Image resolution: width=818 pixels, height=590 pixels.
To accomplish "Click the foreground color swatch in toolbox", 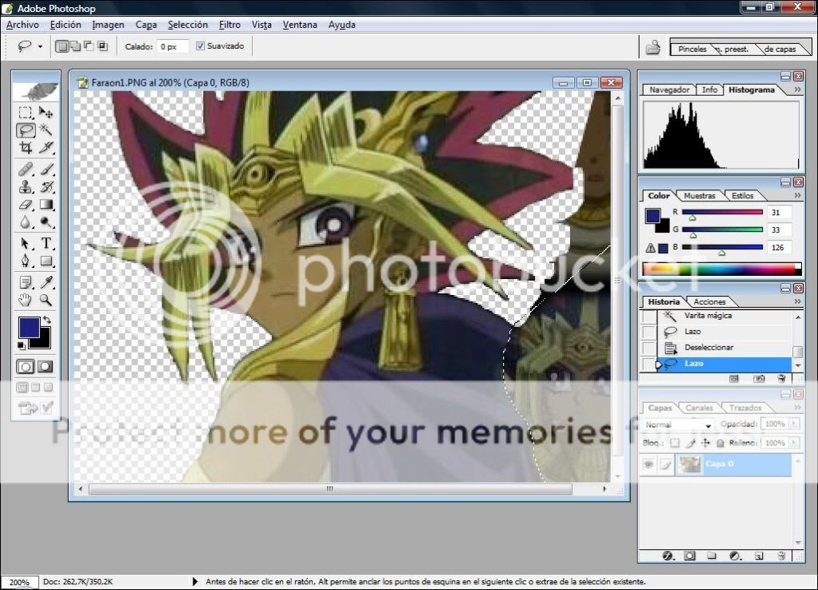I will point(29,327).
